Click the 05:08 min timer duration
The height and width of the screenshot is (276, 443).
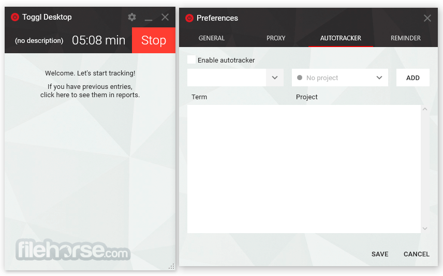click(x=99, y=40)
